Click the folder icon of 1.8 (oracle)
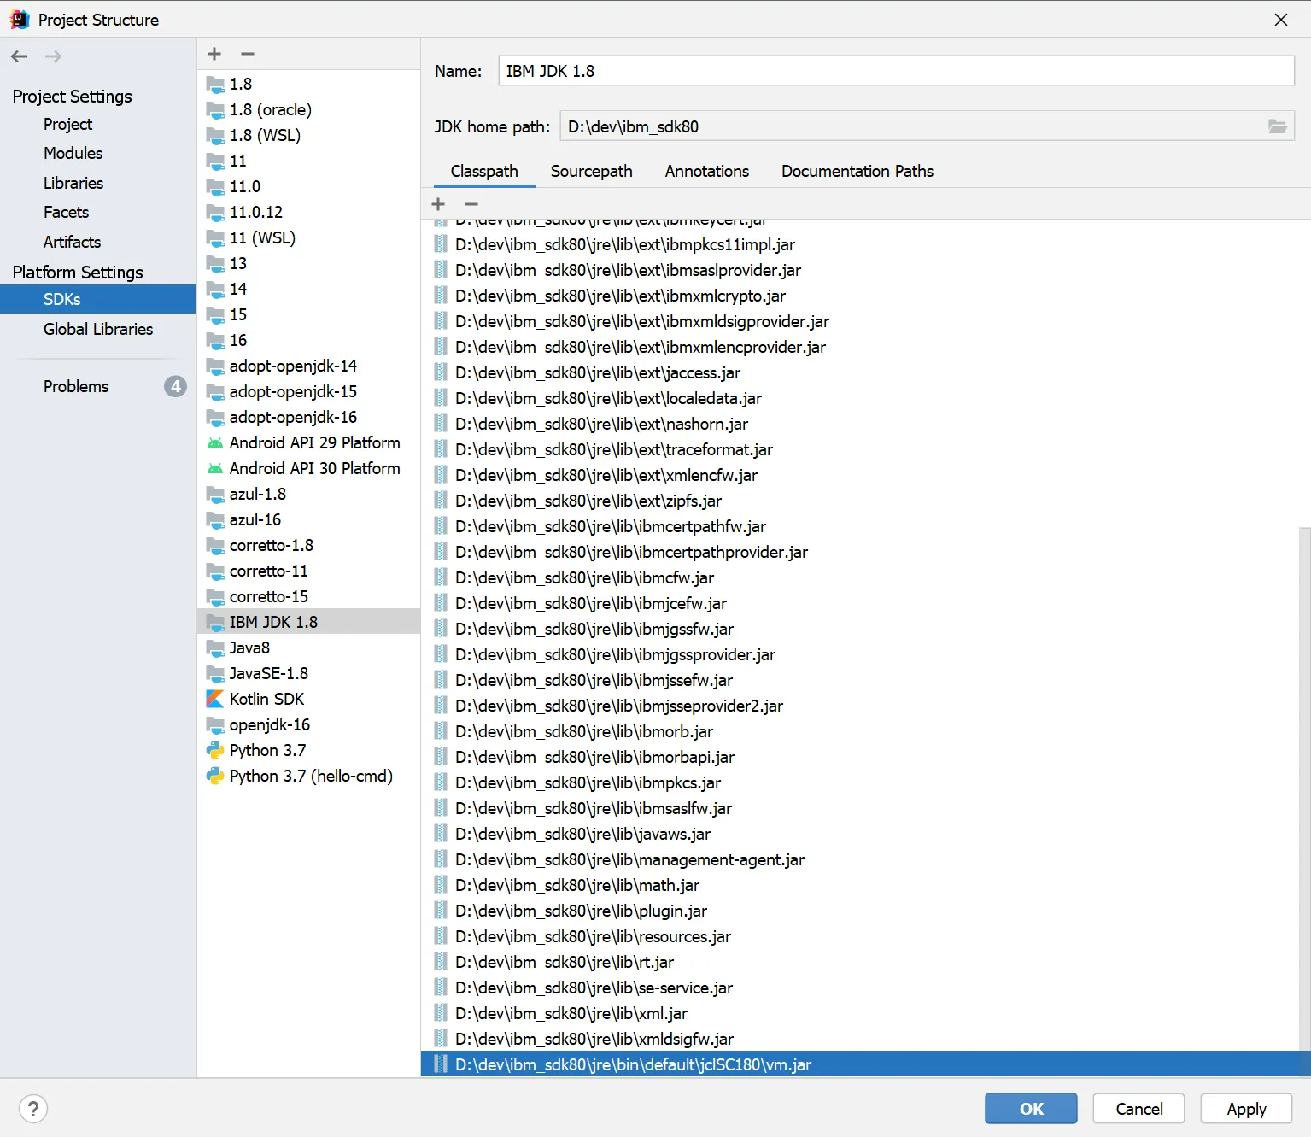Viewport: 1311px width, 1137px height. pyautogui.click(x=215, y=109)
